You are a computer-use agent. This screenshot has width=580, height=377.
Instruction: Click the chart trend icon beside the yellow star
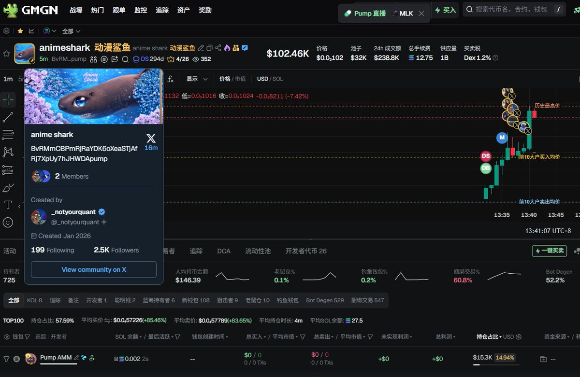pos(31,31)
